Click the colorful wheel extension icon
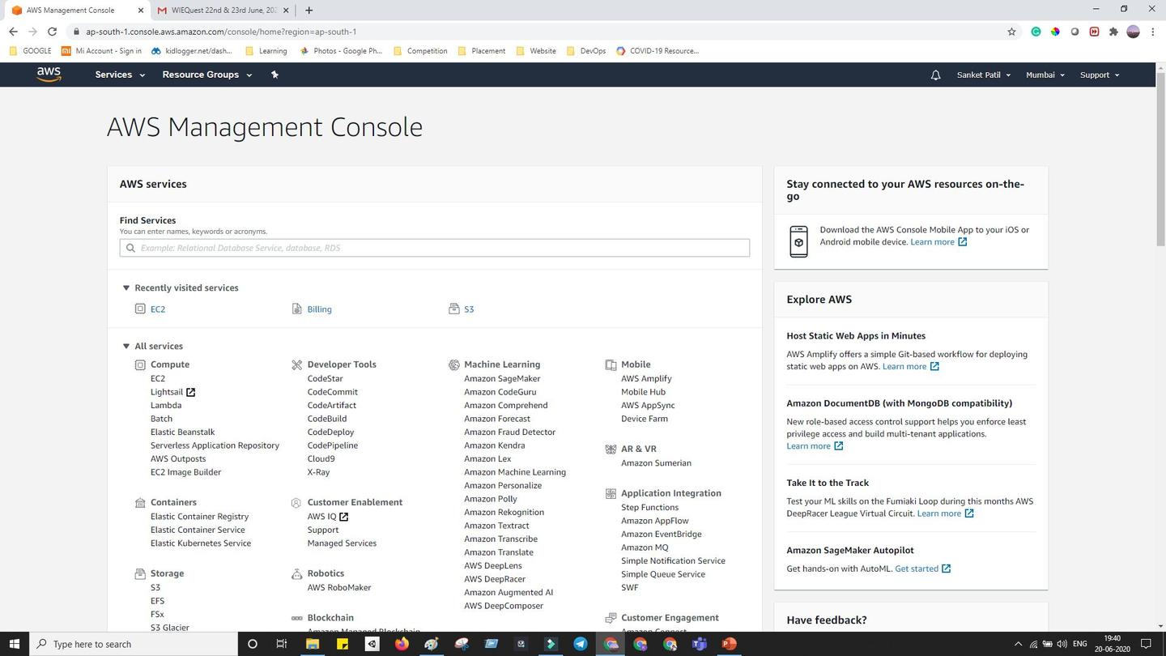This screenshot has height=656, width=1166. point(1055,32)
